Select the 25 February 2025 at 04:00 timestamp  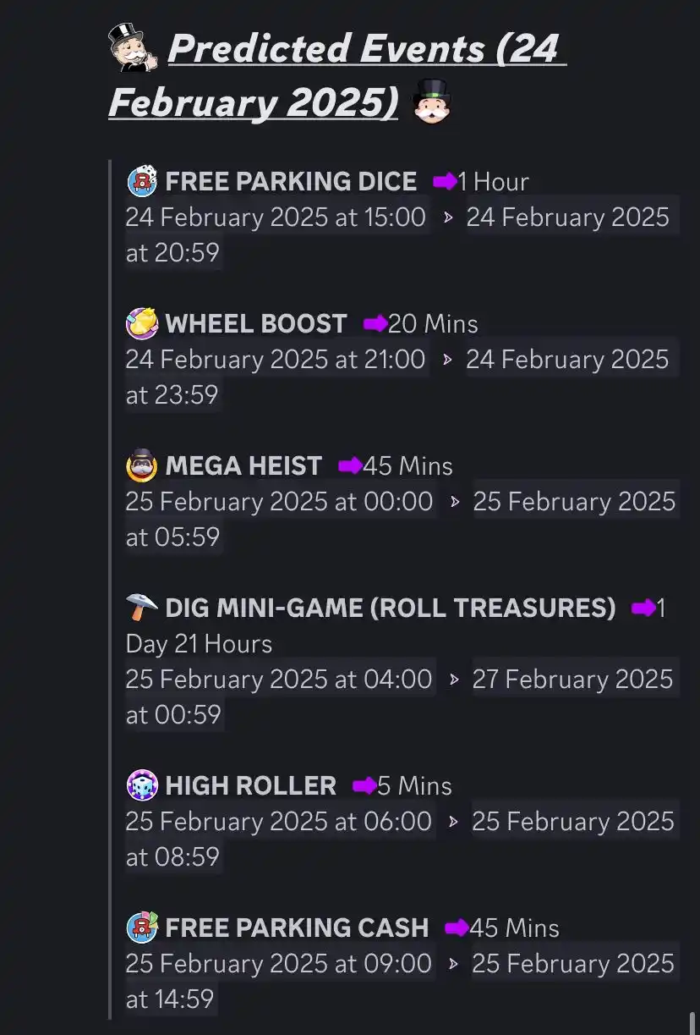pos(280,679)
